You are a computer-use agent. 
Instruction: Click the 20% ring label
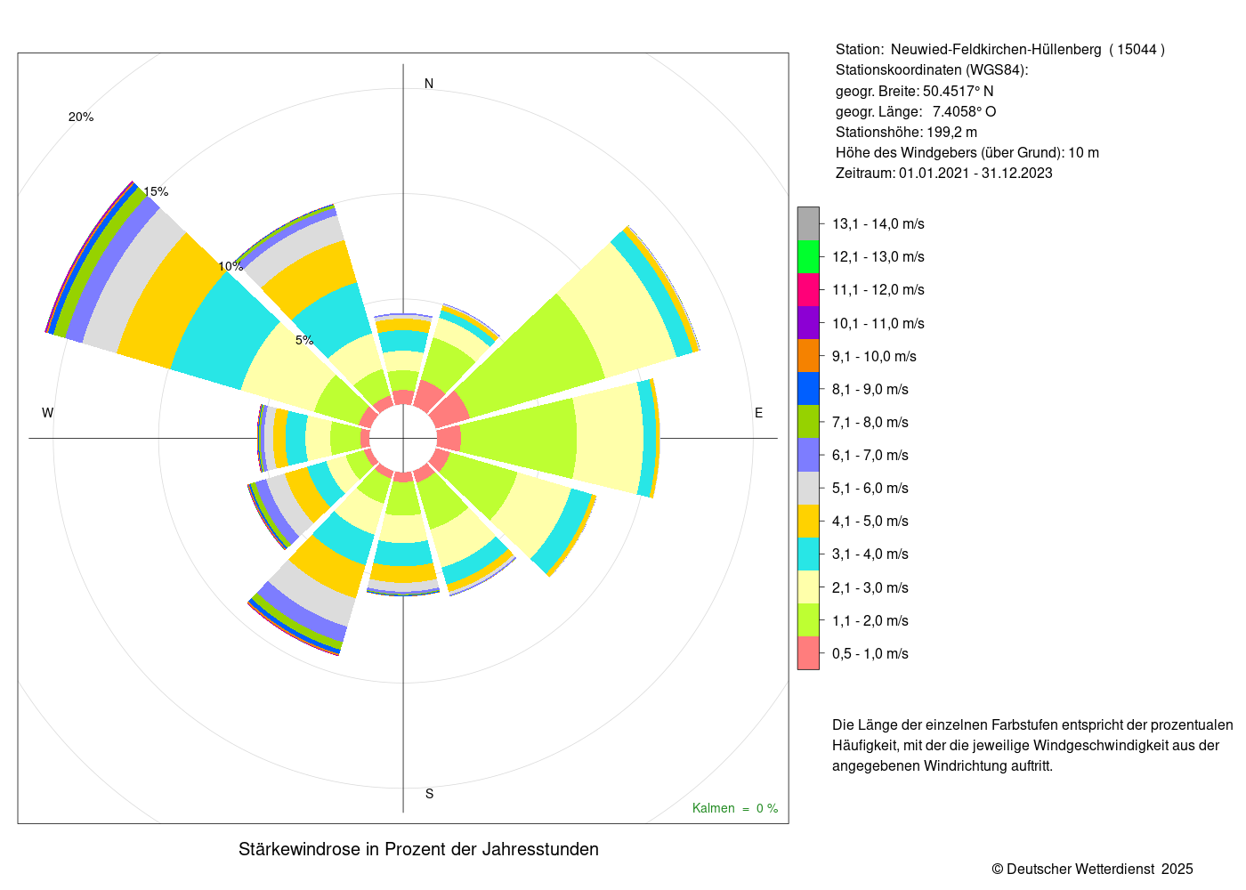pos(81,117)
